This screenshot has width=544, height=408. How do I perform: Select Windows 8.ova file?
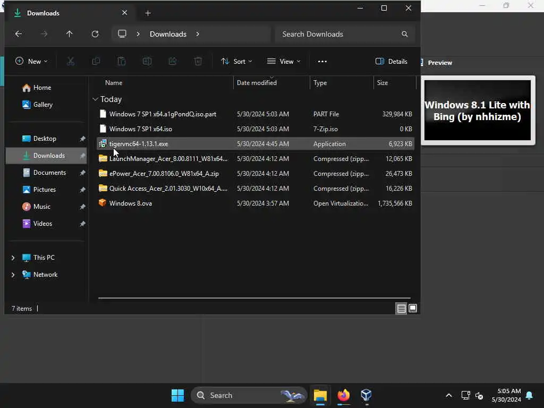256,203
